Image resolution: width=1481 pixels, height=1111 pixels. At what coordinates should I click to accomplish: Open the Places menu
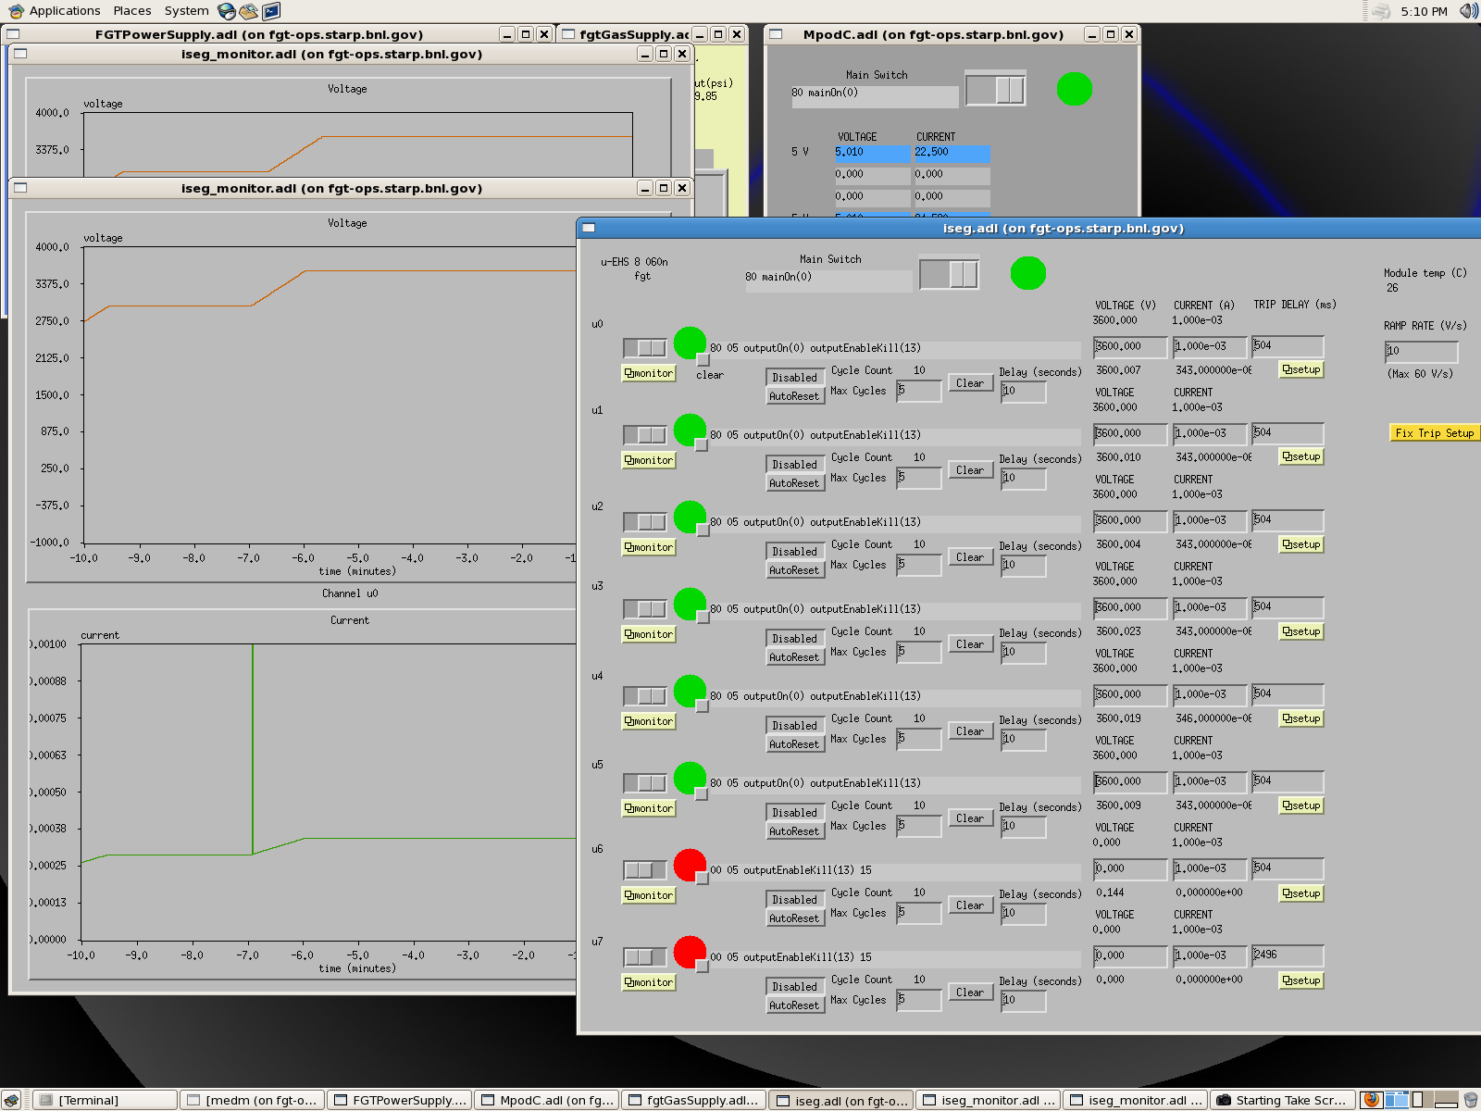(132, 11)
